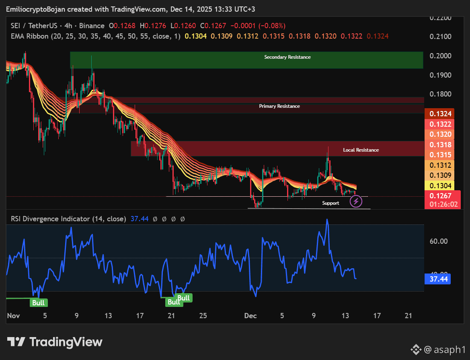
Task: Click the dark red 0.1324 EMA price tag
Action: (x=439, y=114)
